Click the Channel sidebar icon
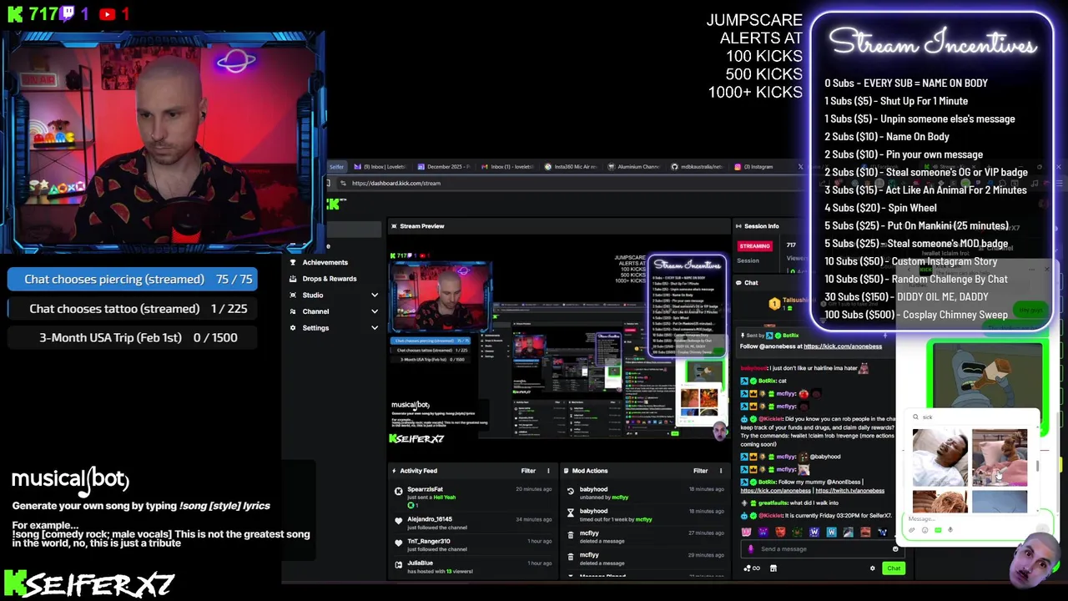 pos(293,311)
